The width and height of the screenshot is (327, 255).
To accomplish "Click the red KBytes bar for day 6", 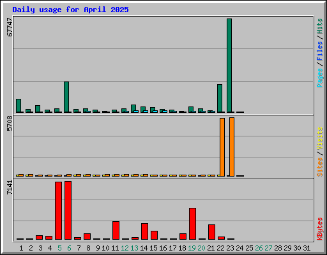I will [x=68, y=210].
